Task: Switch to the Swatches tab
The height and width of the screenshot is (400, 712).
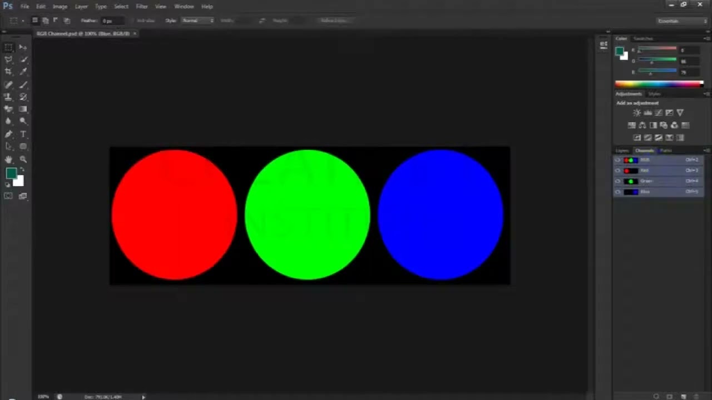Action: 644,38
